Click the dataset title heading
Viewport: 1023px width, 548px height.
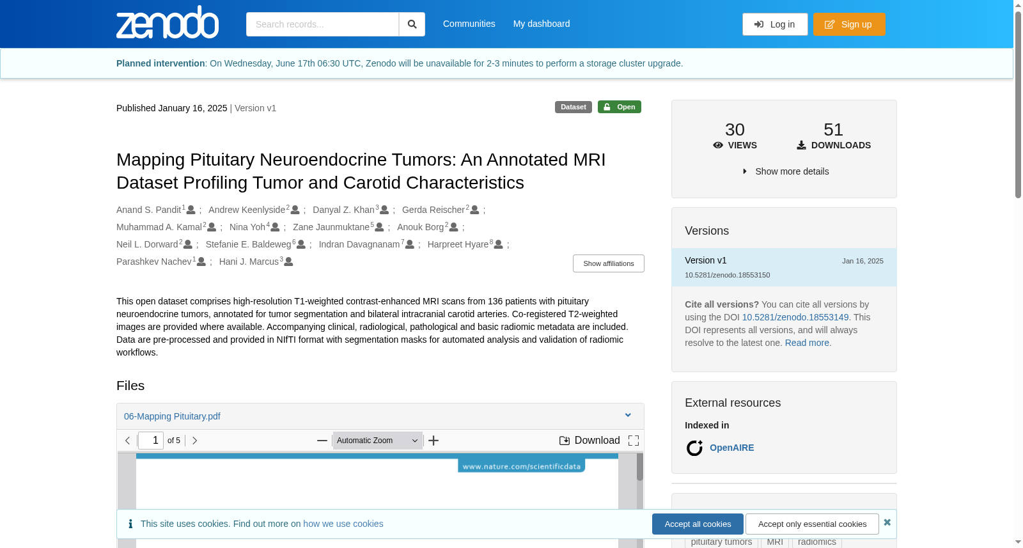(361, 171)
